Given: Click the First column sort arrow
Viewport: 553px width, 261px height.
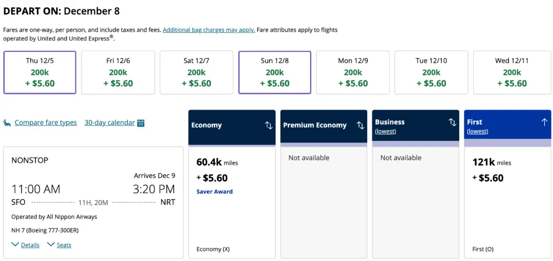Looking at the screenshot, I should pos(544,122).
